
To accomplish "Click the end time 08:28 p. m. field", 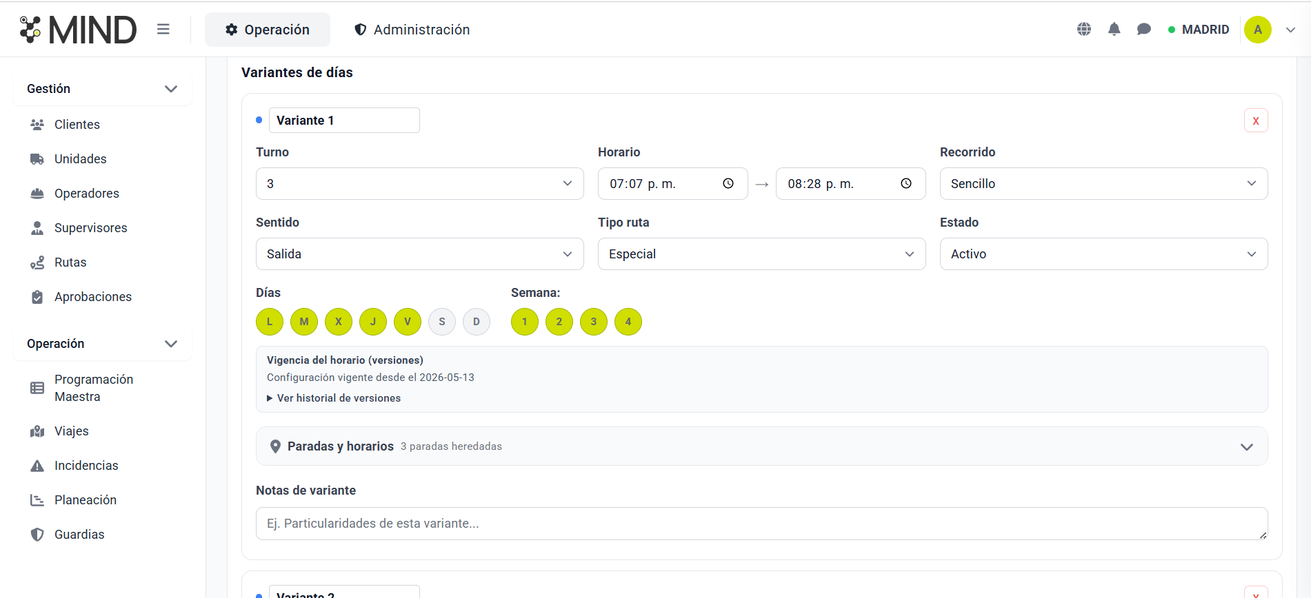I will 850,184.
